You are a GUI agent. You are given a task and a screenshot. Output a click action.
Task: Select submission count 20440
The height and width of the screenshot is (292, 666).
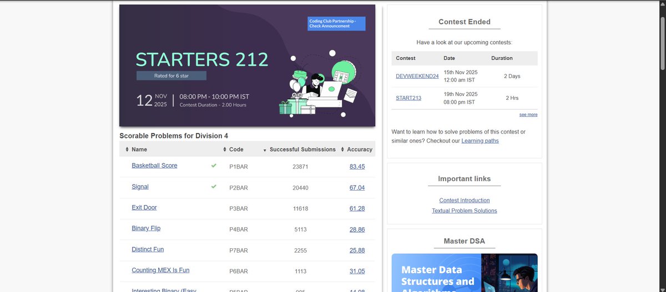coord(300,188)
